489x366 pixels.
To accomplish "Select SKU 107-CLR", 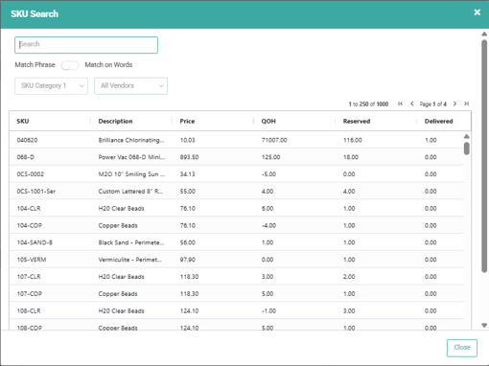I will (29, 277).
